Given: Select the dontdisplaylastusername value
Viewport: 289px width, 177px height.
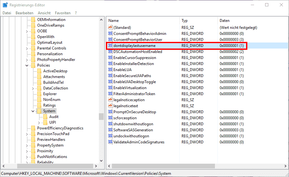Looking at the screenshot, I should click(x=134, y=46).
